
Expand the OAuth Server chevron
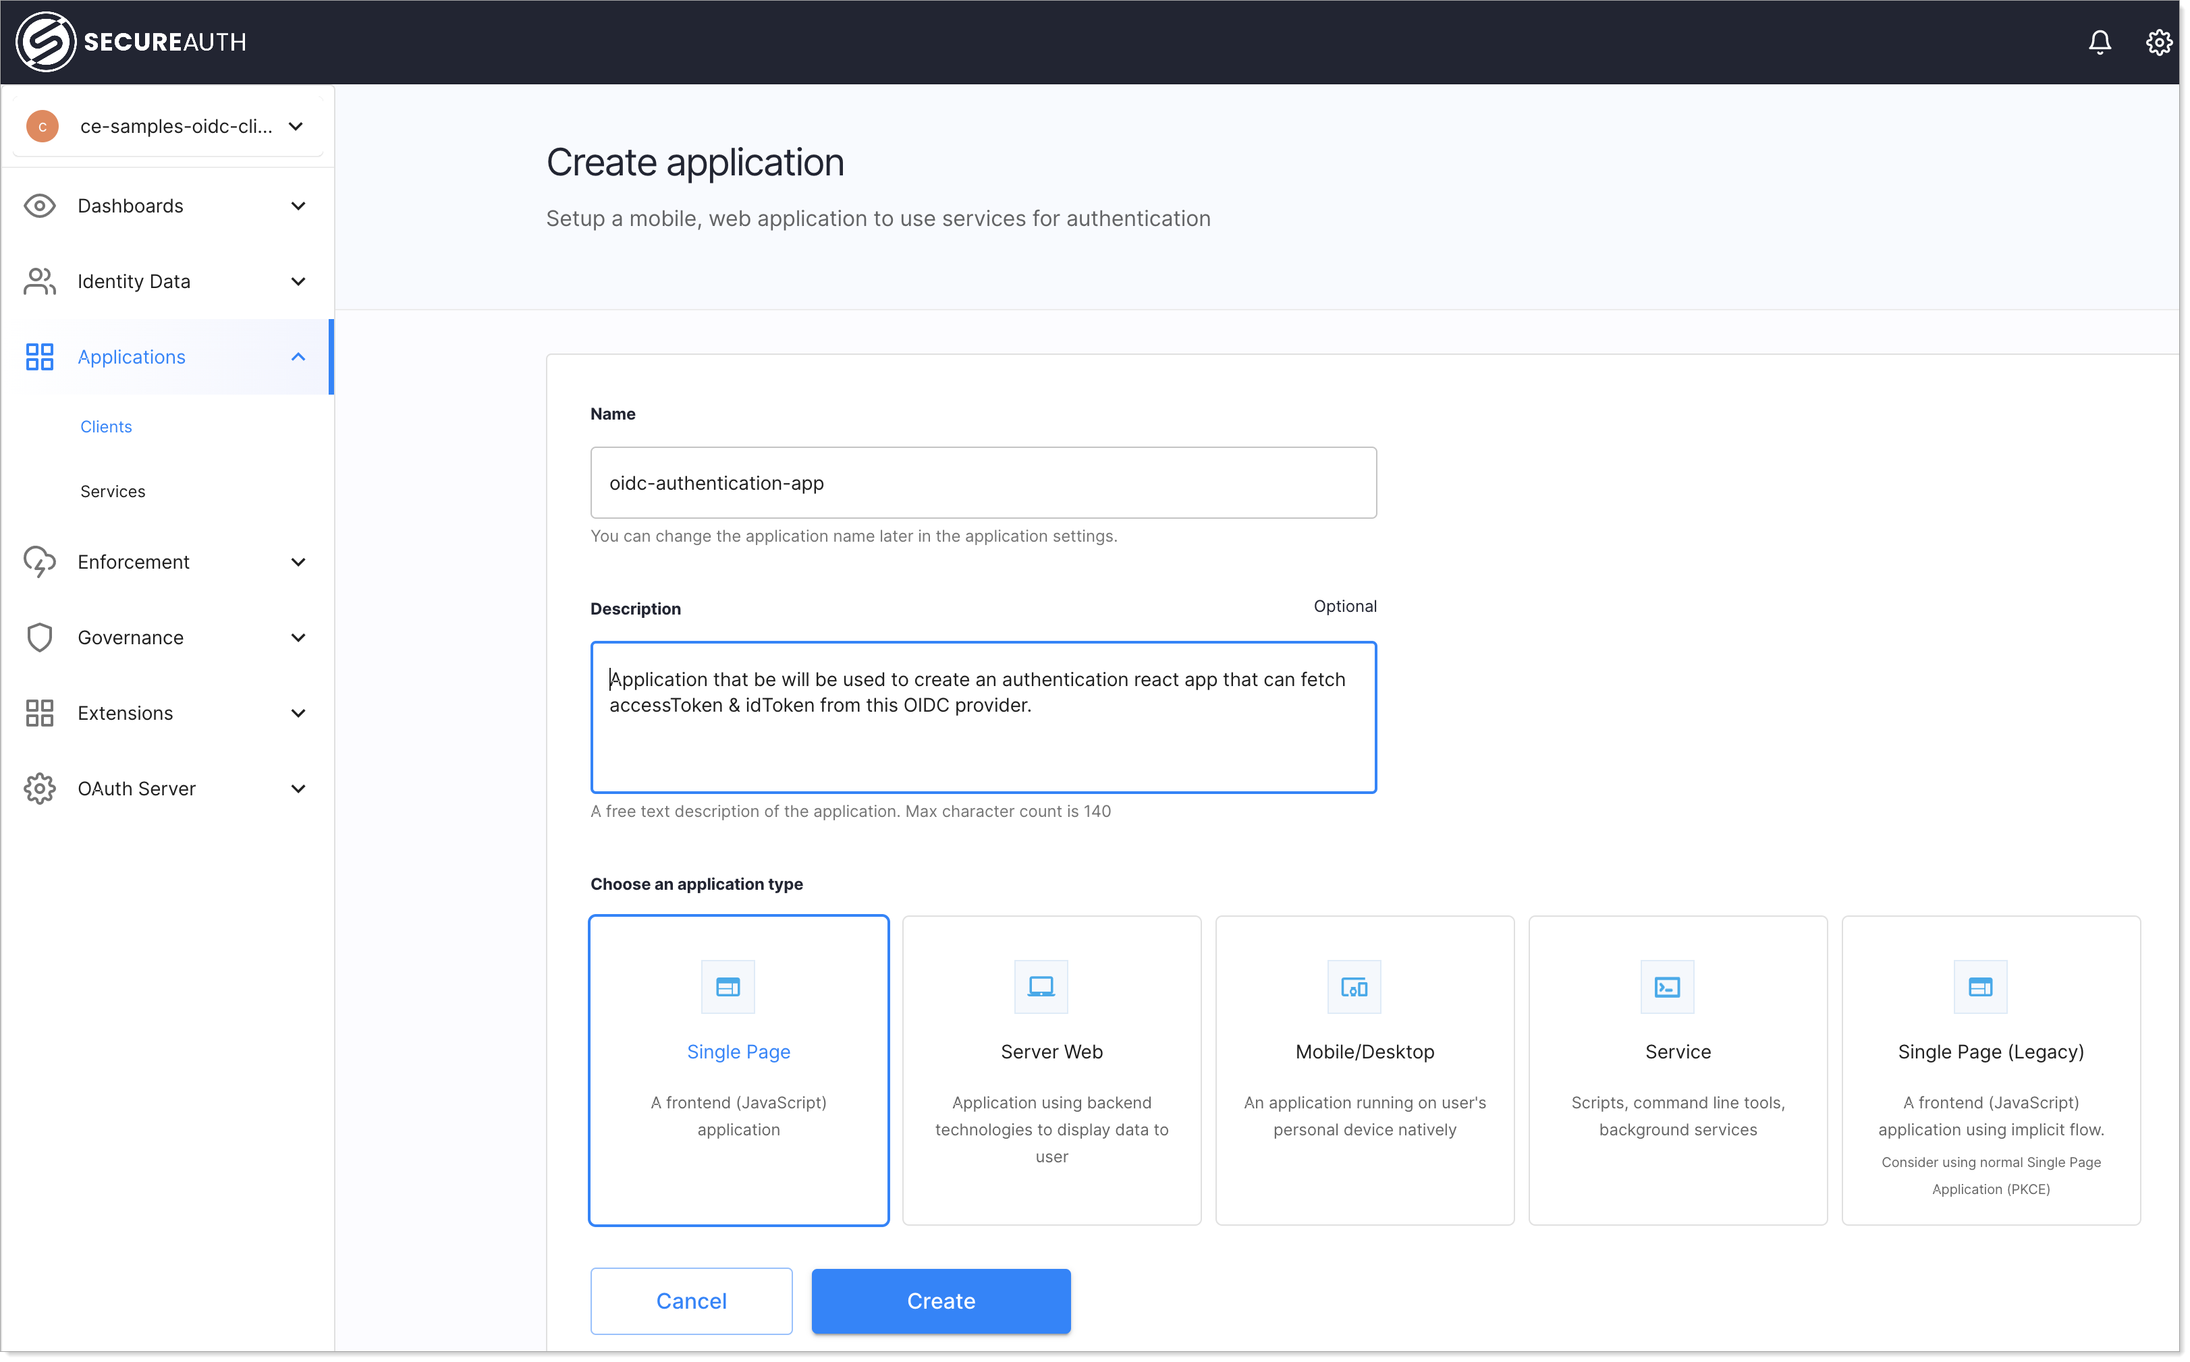298,789
